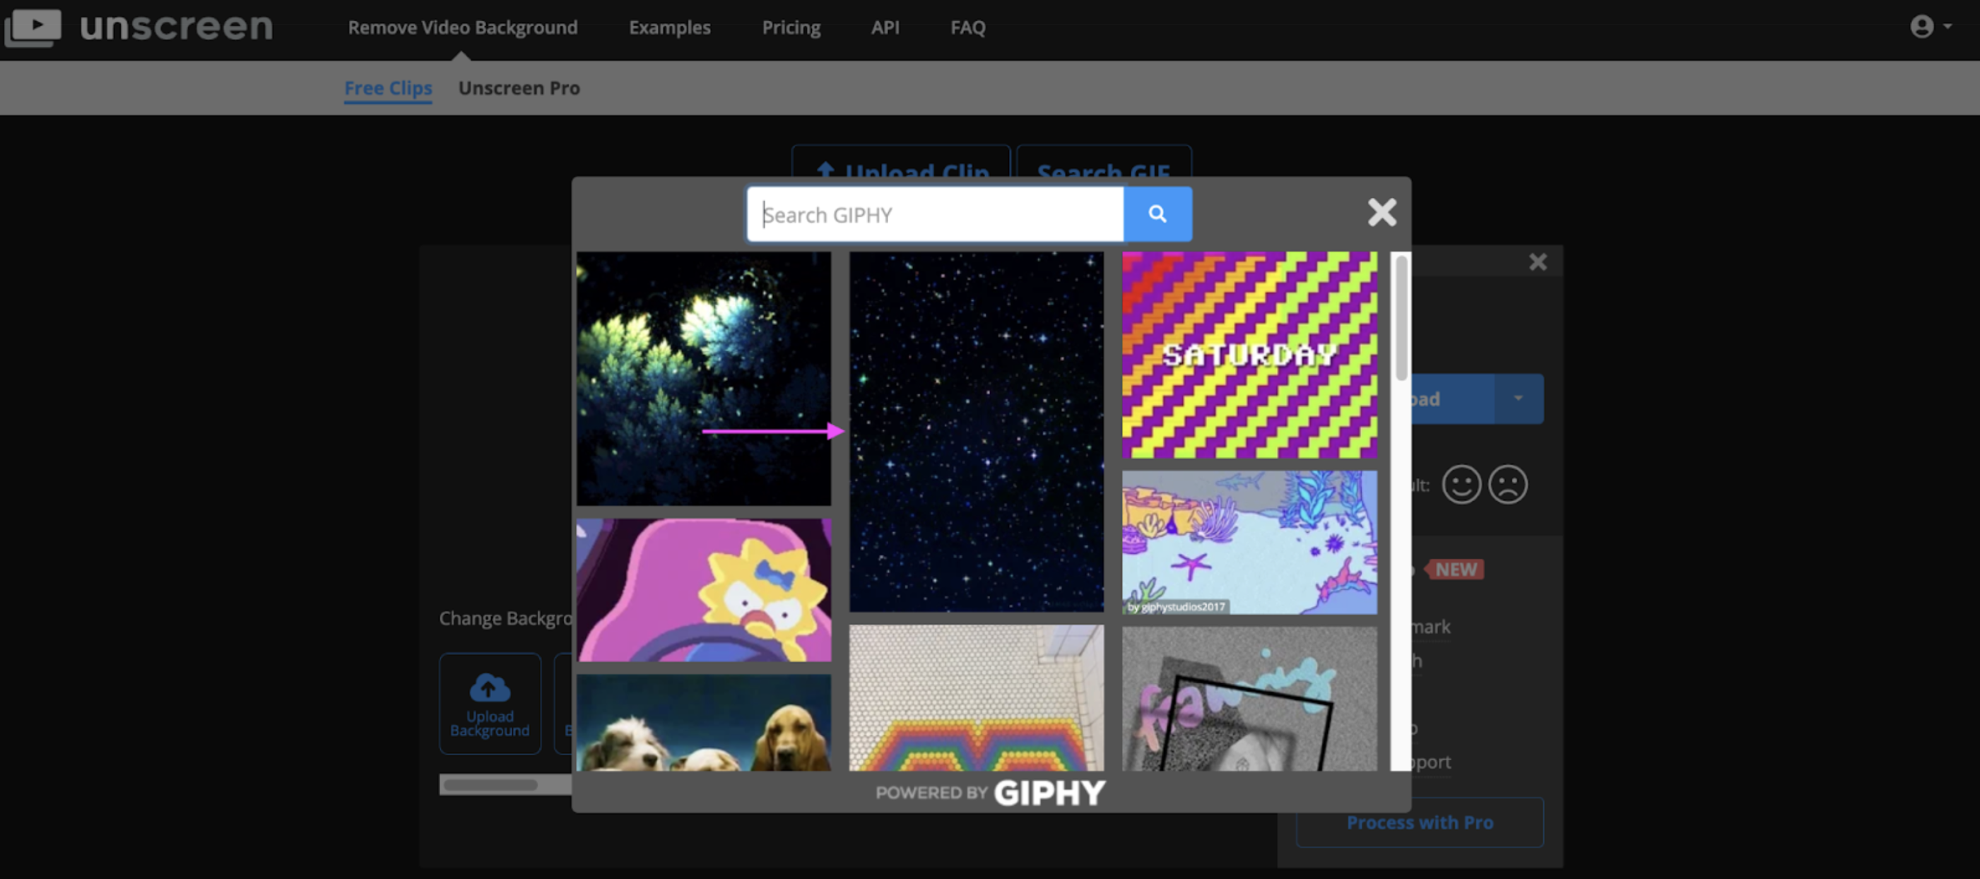
Task: Click the sad face rating icon
Action: [1508, 485]
